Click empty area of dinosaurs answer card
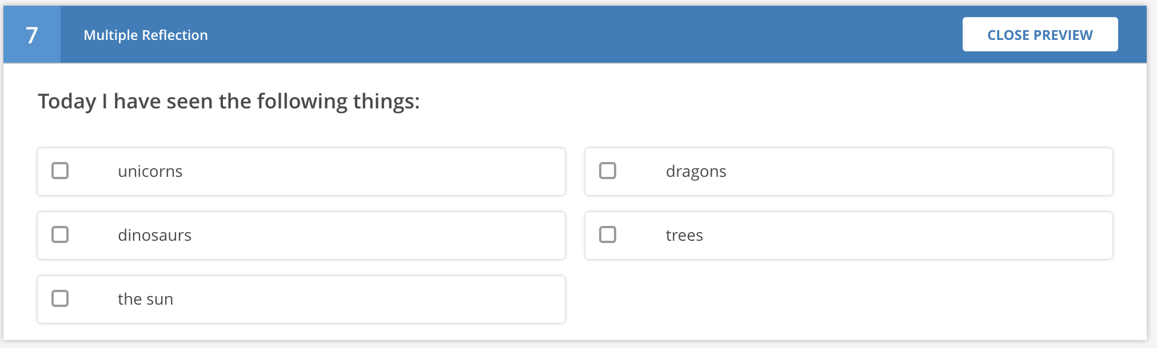This screenshot has height=348, width=1157. [372, 236]
